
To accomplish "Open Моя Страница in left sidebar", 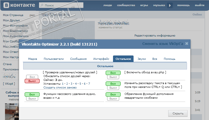I will (x=13, y=15).
